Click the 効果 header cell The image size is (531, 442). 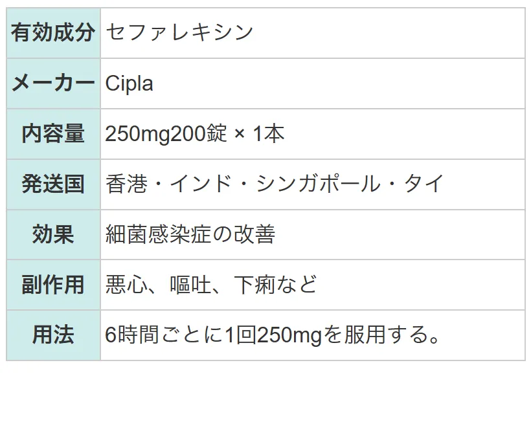point(54,234)
